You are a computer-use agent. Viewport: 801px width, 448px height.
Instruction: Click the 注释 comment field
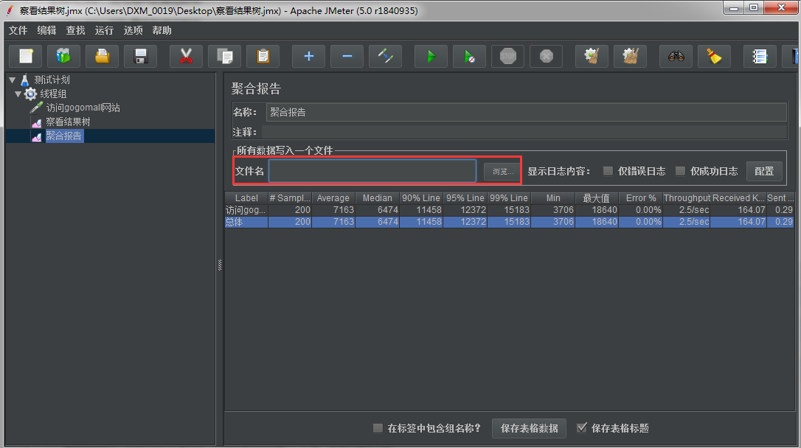[x=524, y=132]
